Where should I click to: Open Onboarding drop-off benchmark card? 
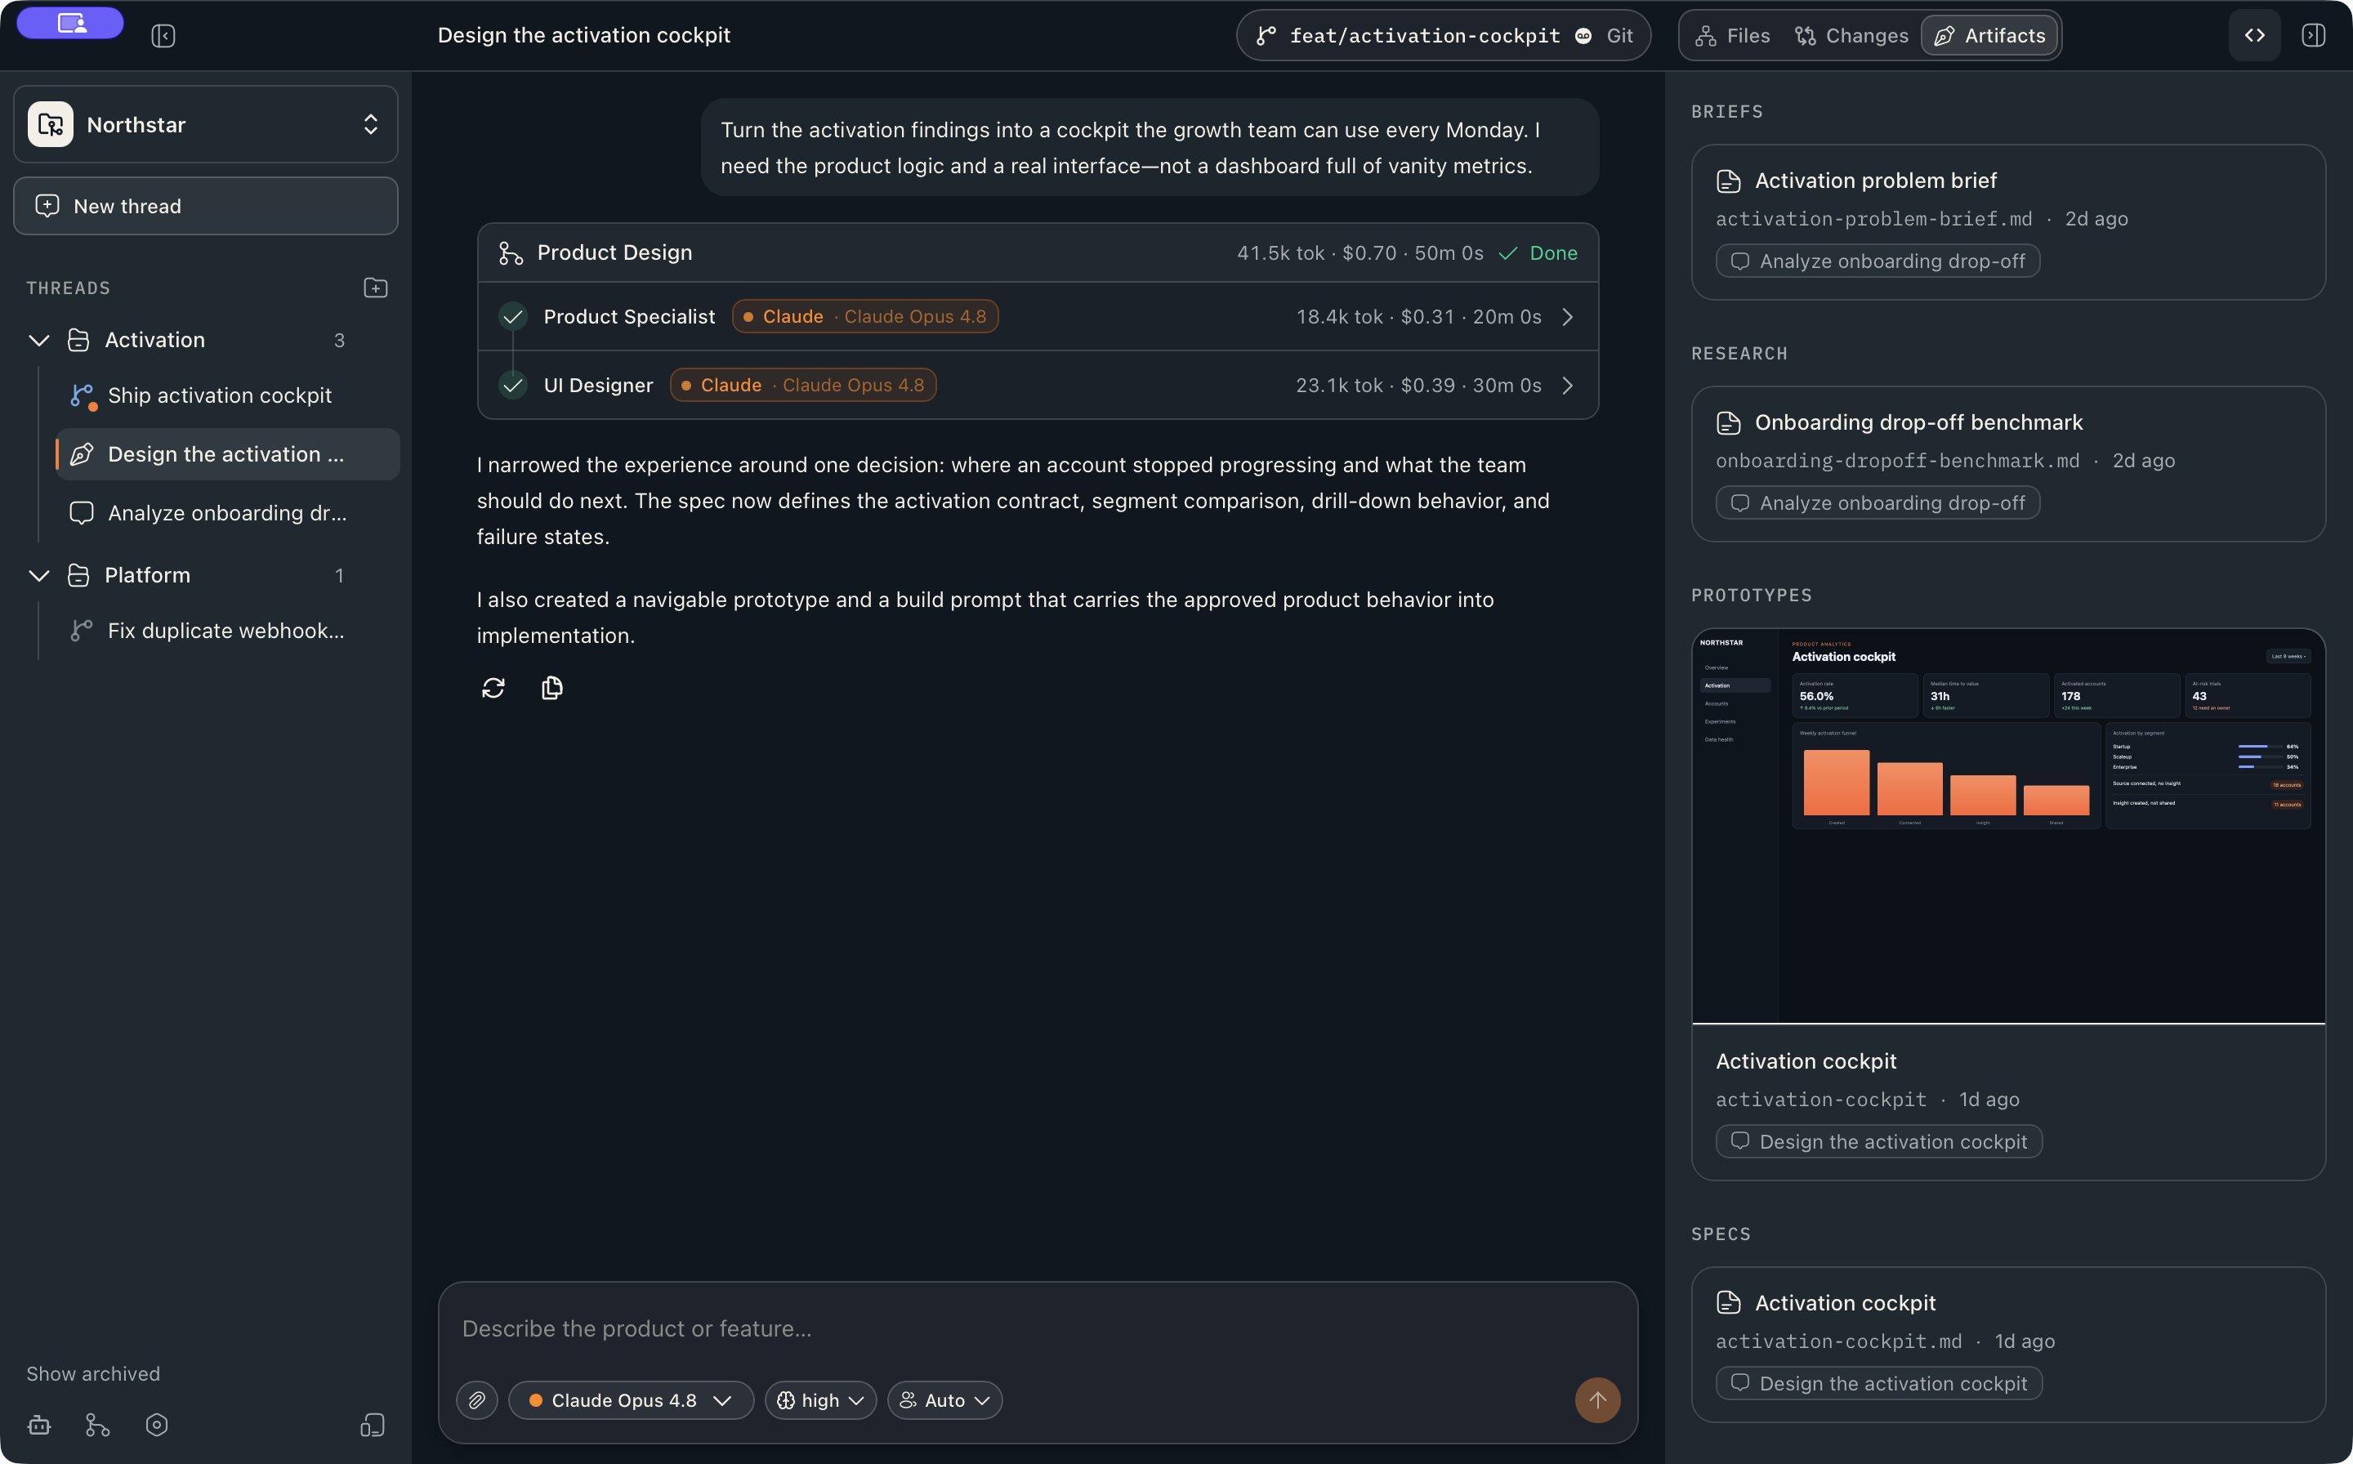(x=2007, y=464)
